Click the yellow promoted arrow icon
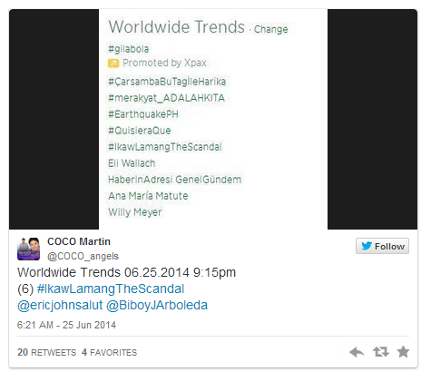421x372 pixels. [113, 64]
